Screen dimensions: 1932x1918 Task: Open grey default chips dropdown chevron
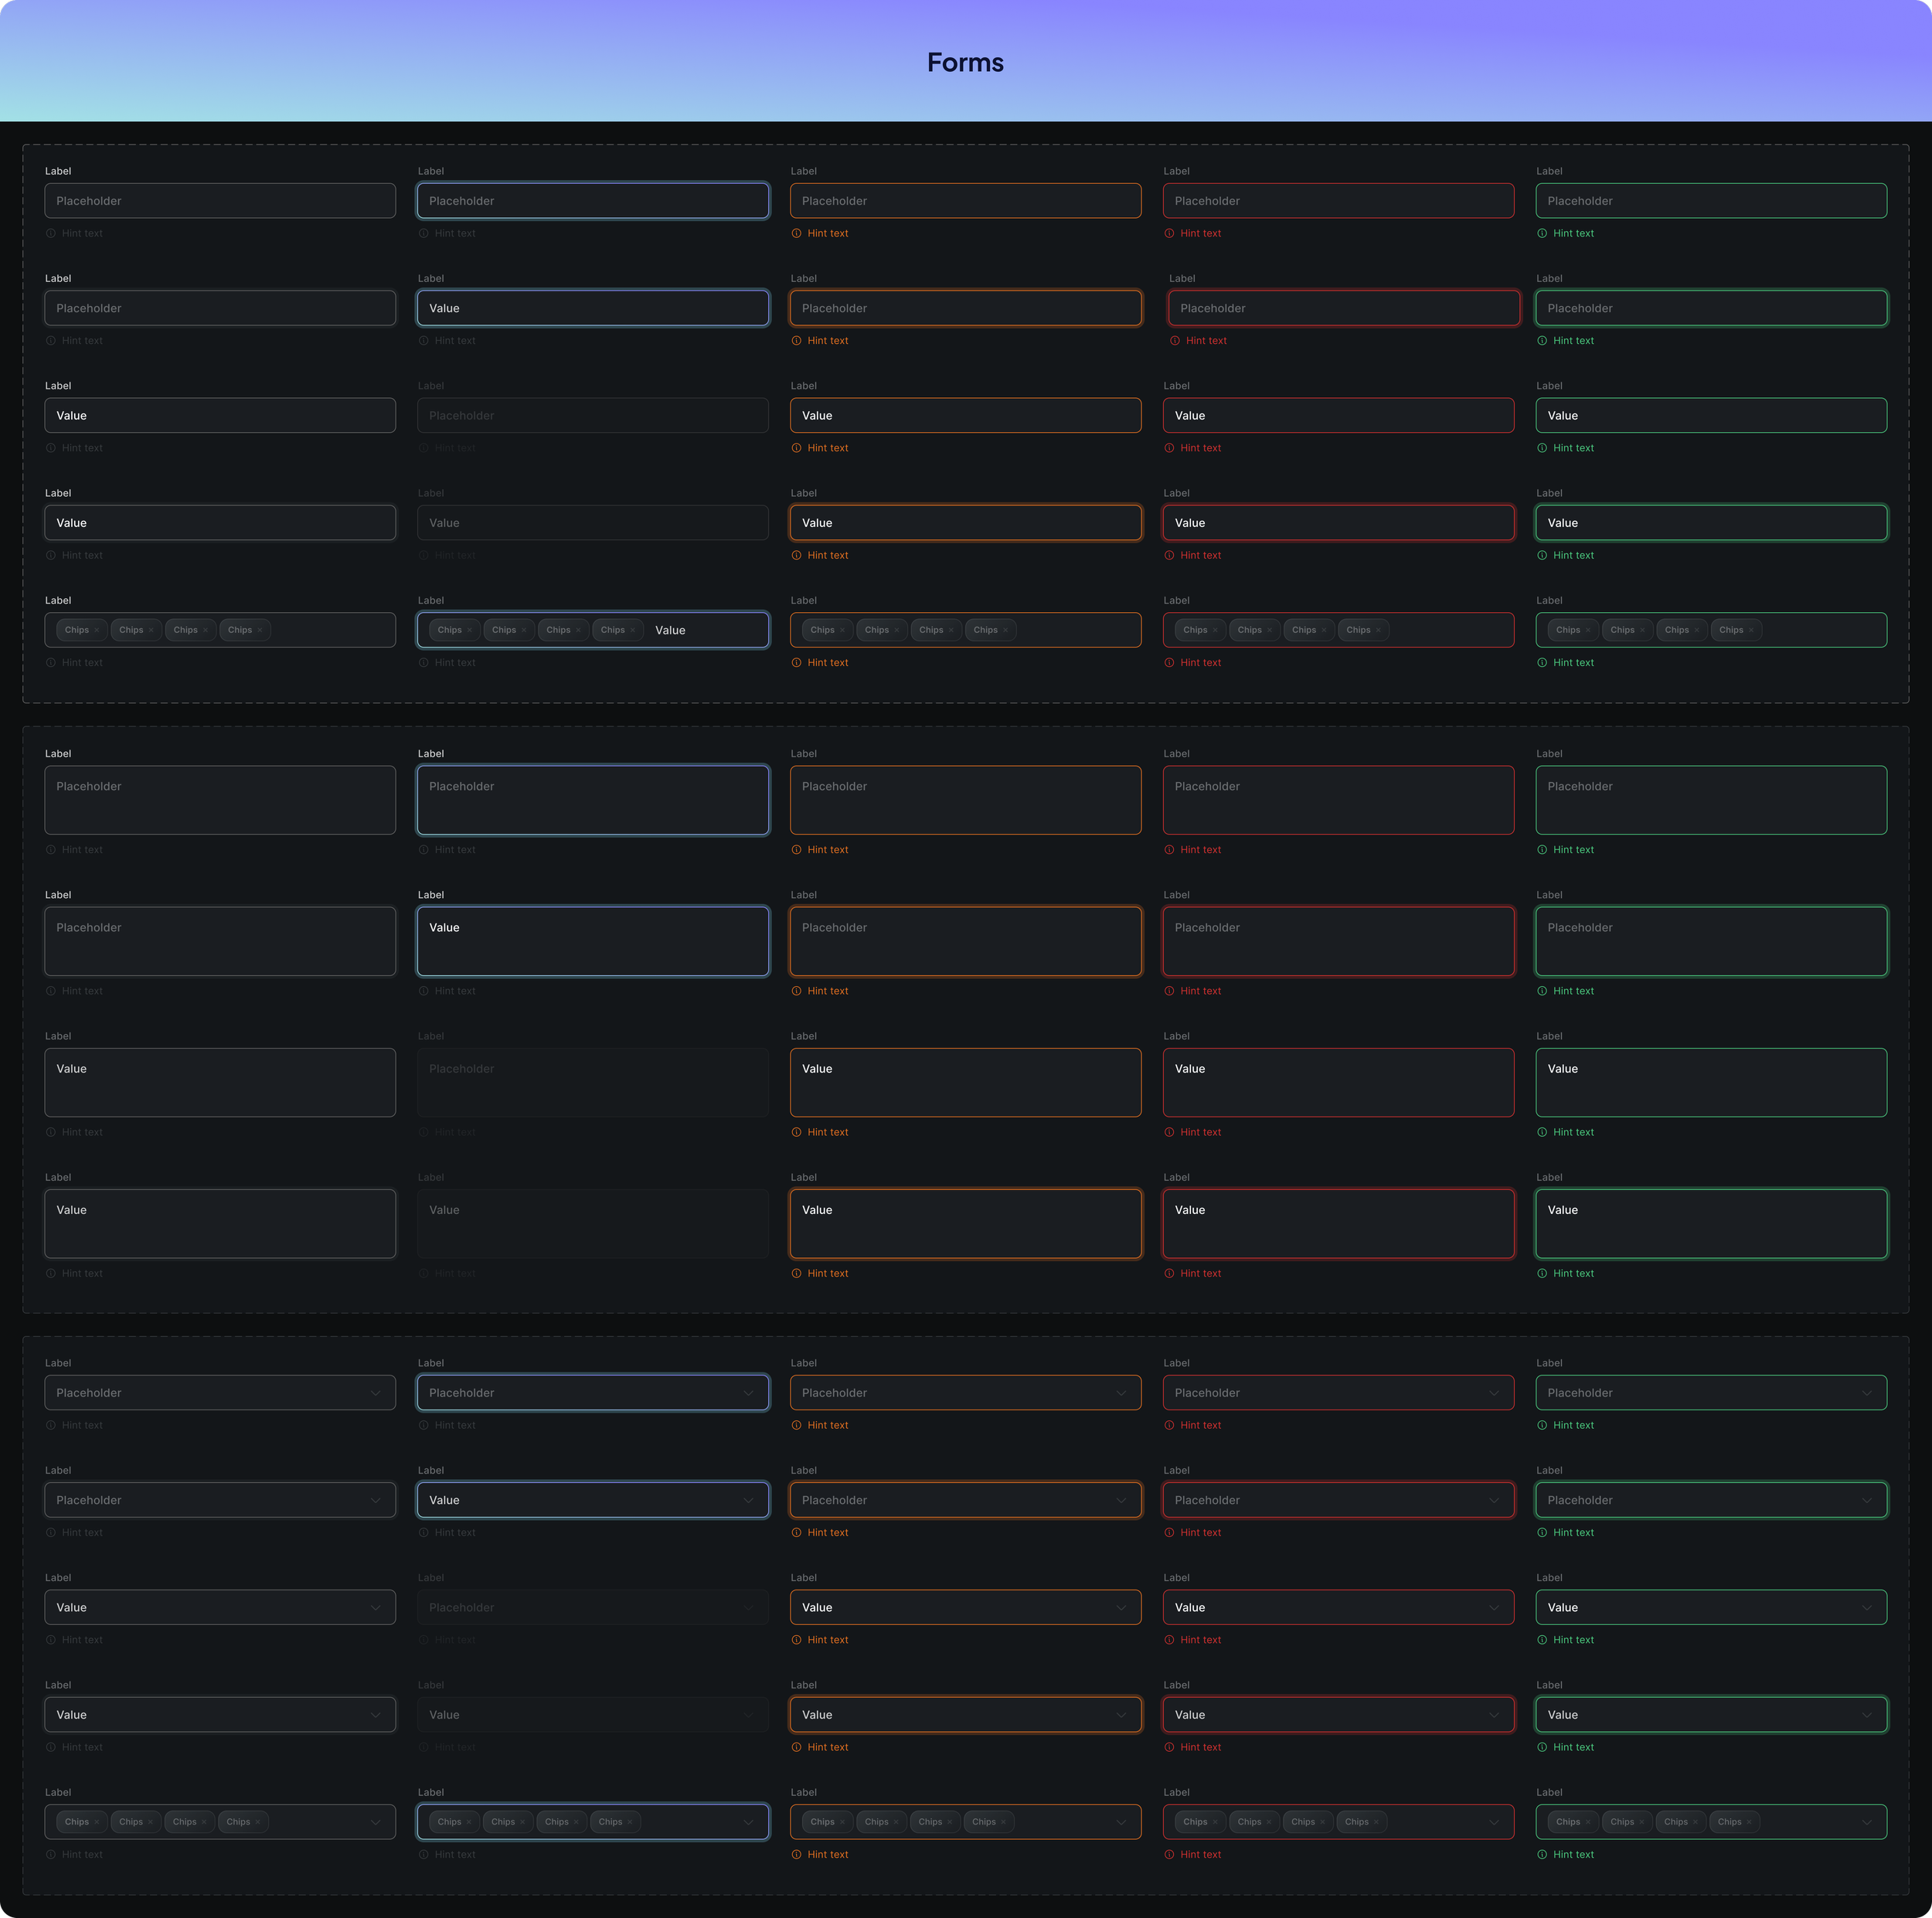point(375,1822)
